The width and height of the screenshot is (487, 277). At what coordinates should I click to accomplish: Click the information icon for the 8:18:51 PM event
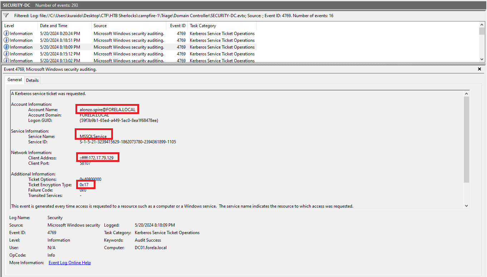pos(6,40)
